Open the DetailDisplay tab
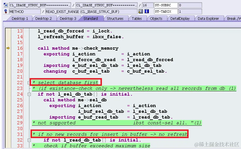Viewport: 241px width, 149px height. coord(180,19)
